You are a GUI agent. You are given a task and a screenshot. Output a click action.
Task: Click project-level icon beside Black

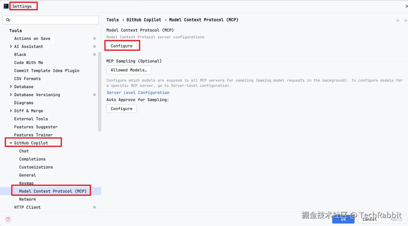[94, 55]
